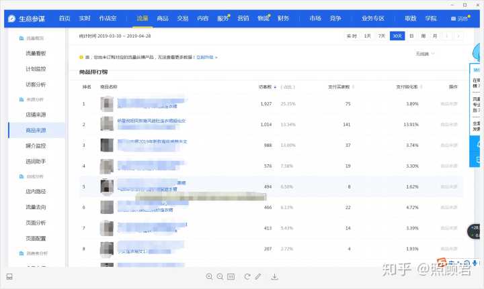Click the pencil edit icon
Screen dimensions: 484x289
(258, 276)
